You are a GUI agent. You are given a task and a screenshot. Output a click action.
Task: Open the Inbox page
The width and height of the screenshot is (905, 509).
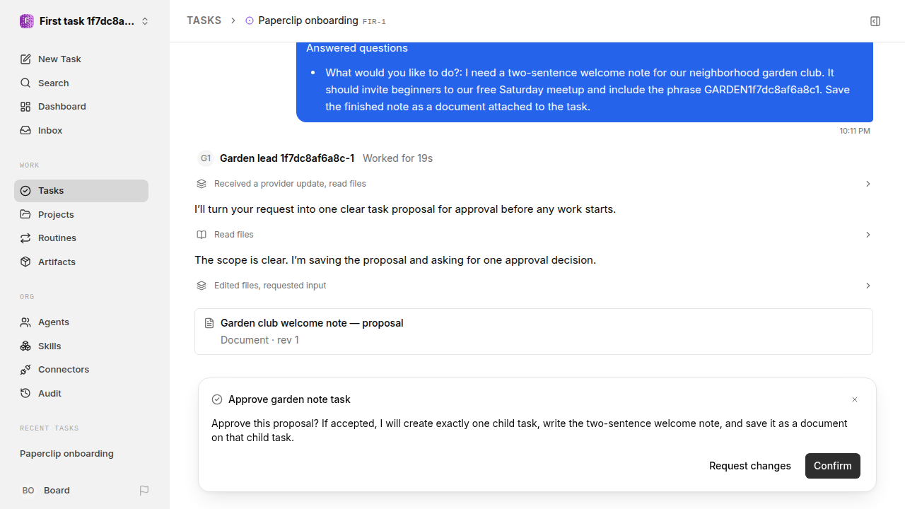point(81,131)
